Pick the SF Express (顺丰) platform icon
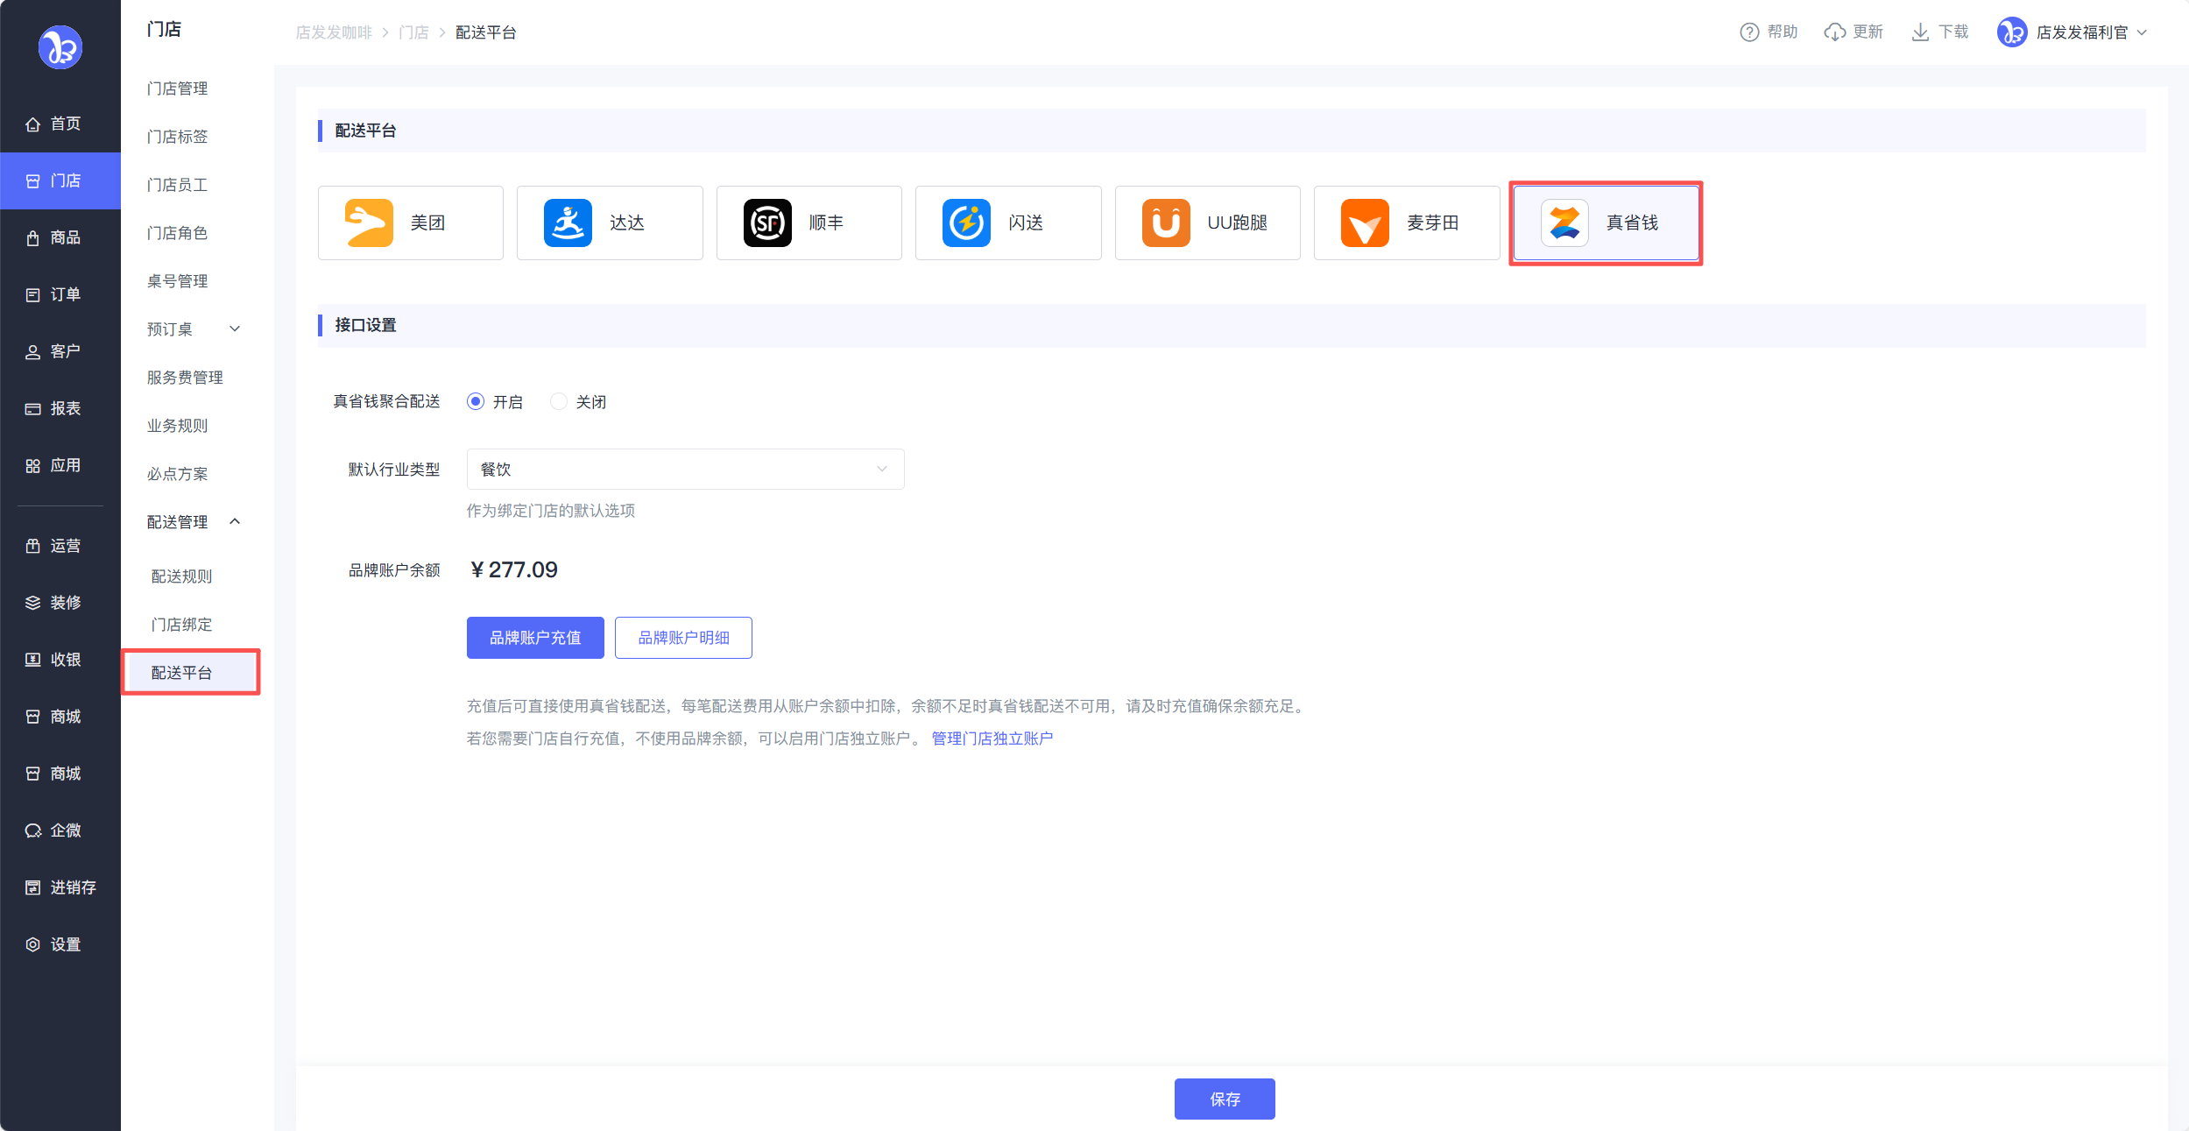Screen dimensions: 2189x1131 [767, 223]
